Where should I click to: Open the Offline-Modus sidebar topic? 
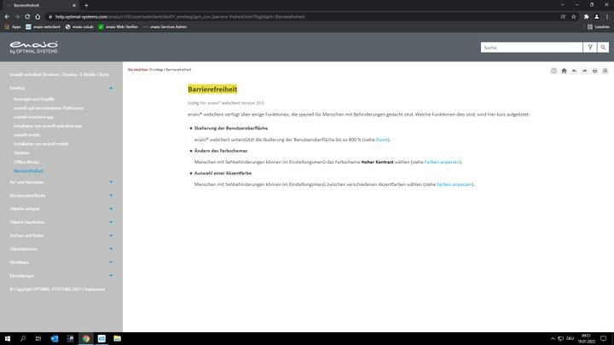click(x=26, y=162)
